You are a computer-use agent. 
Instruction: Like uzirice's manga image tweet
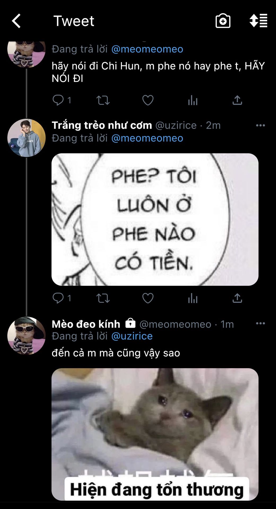point(148,298)
